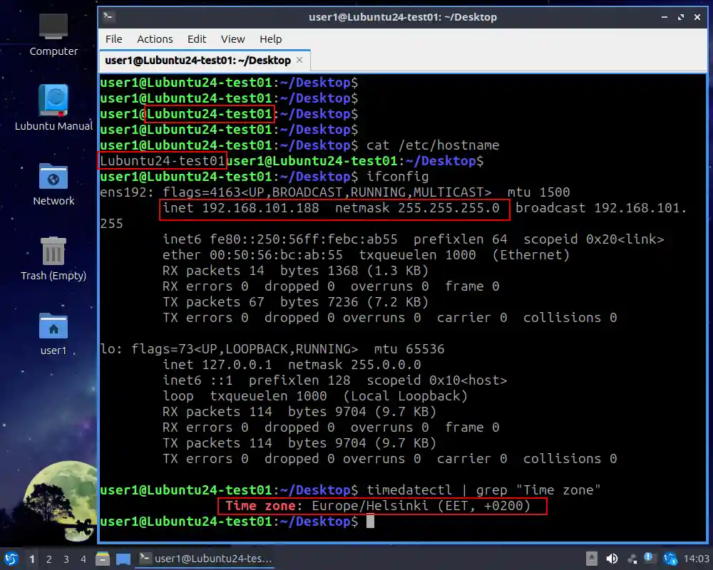Click the 'Europe/Helsinki (EET, +0200)' text
713x570 pixels.
click(421, 506)
